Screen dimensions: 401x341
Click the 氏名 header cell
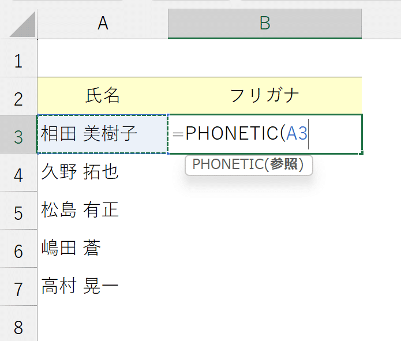(103, 96)
